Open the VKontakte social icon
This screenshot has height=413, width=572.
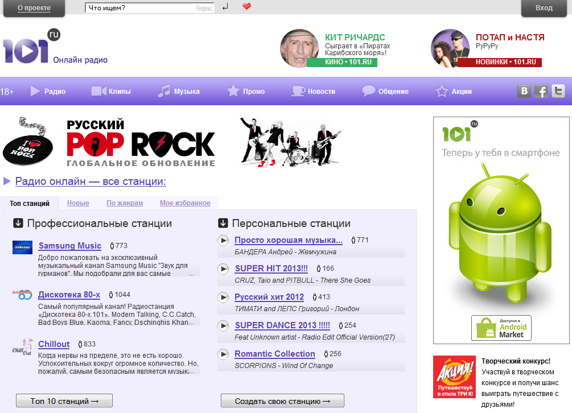(x=524, y=91)
